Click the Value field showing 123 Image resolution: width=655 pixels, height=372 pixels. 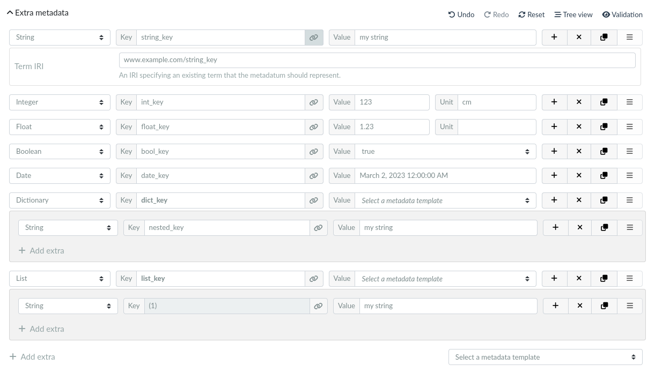[x=392, y=102]
